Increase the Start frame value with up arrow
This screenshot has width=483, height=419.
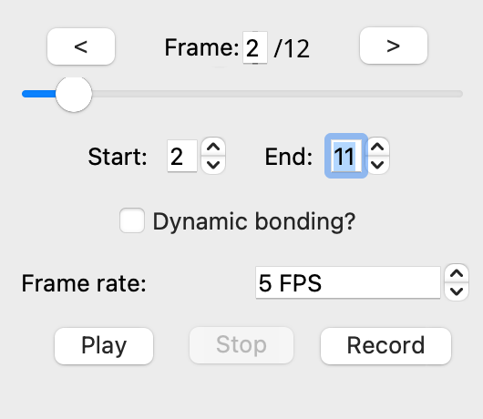pyautogui.click(x=213, y=147)
